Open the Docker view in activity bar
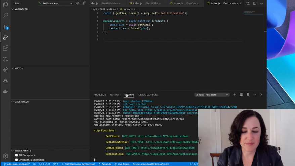Image resolution: width=295 pixels, height=166 pixels. click(x=5, y=92)
